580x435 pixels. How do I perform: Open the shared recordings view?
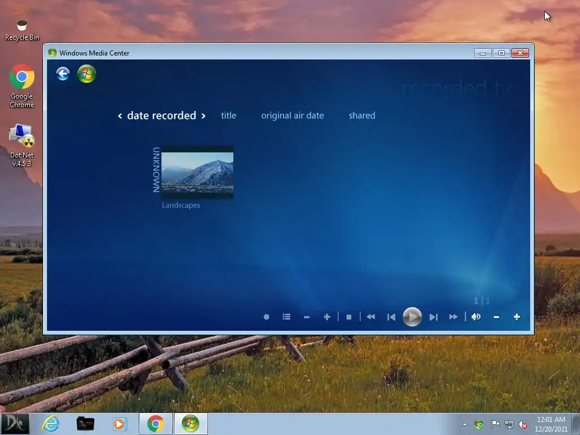click(x=362, y=116)
